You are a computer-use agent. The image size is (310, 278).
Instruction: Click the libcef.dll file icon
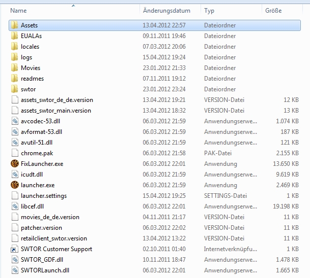(x=15, y=206)
